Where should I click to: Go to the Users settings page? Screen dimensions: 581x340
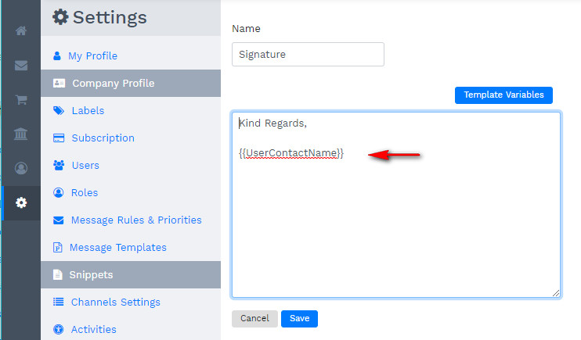[x=85, y=166]
